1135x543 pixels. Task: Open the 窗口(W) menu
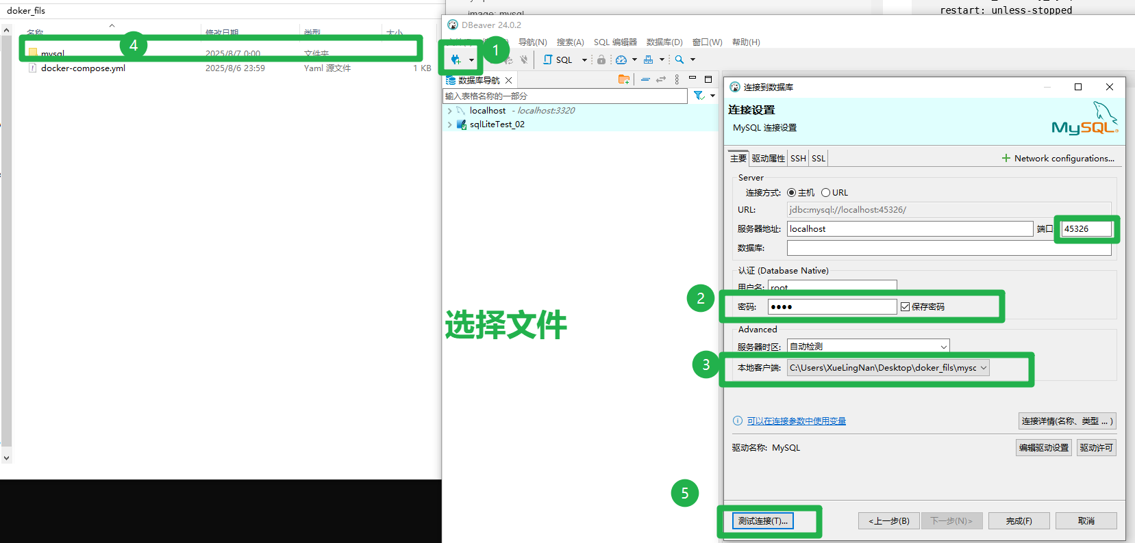708,42
